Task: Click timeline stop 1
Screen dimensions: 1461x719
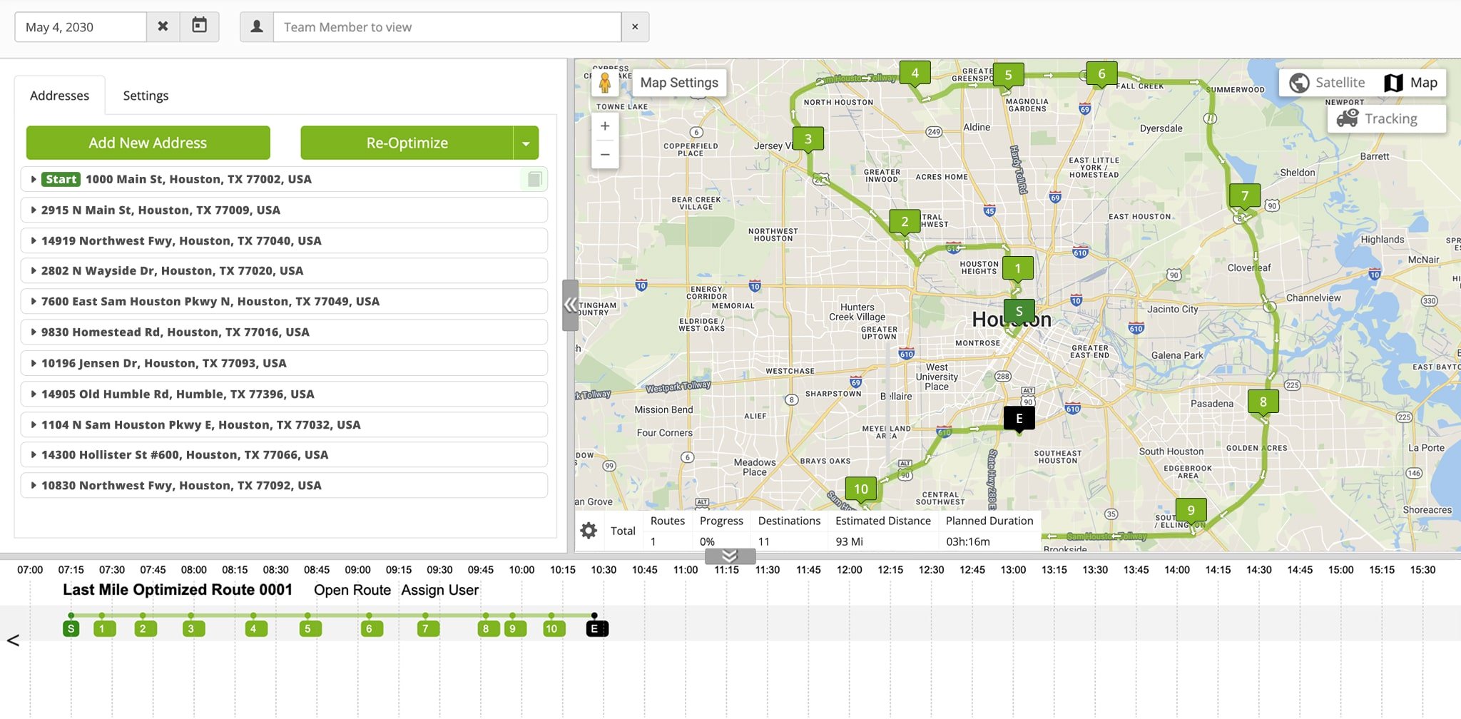Action: tap(104, 628)
